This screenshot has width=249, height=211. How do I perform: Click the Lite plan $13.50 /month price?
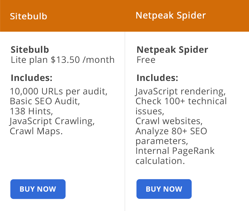point(63,60)
